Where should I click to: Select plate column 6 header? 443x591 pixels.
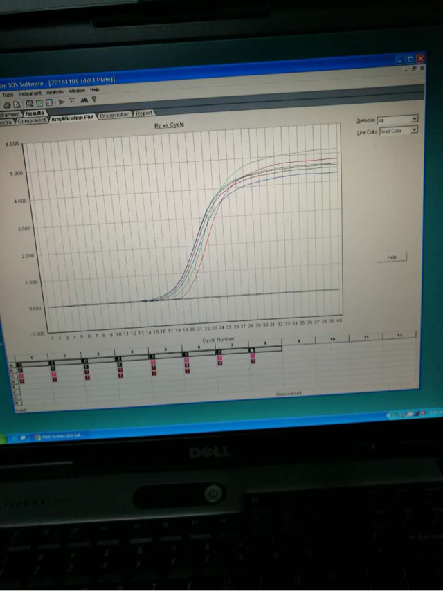click(199, 347)
